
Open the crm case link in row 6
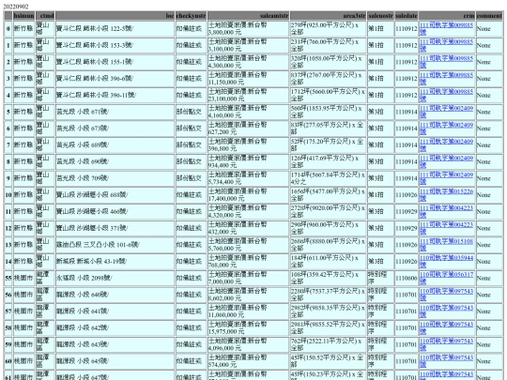point(446,129)
